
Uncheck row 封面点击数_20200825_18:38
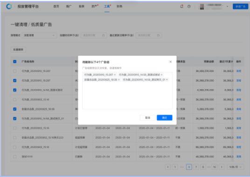pyautogui.click(x=14, y=109)
